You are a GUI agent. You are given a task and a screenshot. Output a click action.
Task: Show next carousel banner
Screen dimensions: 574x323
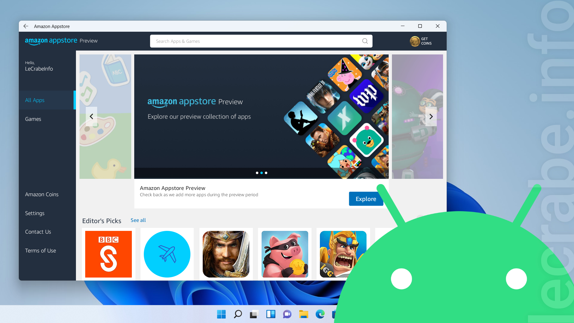click(431, 116)
